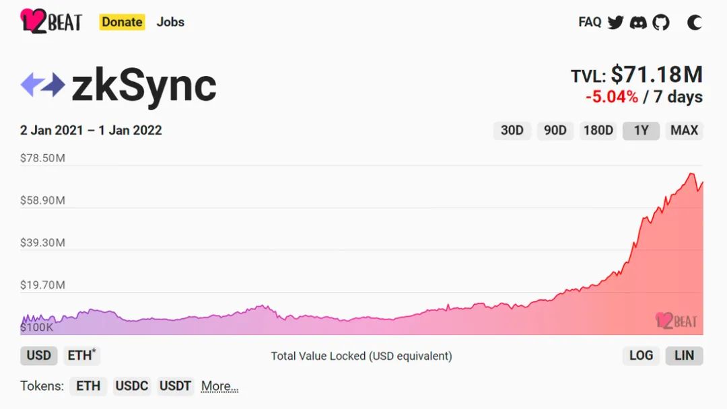
Task: Click the yellow Donate button
Action: click(x=122, y=22)
